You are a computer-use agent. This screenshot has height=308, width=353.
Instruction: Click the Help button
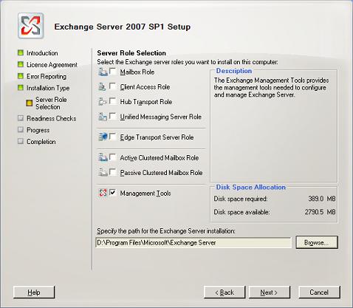(x=34, y=292)
